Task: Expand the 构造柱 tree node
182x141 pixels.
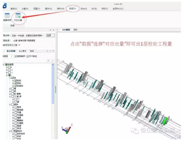Action: pos(13,86)
